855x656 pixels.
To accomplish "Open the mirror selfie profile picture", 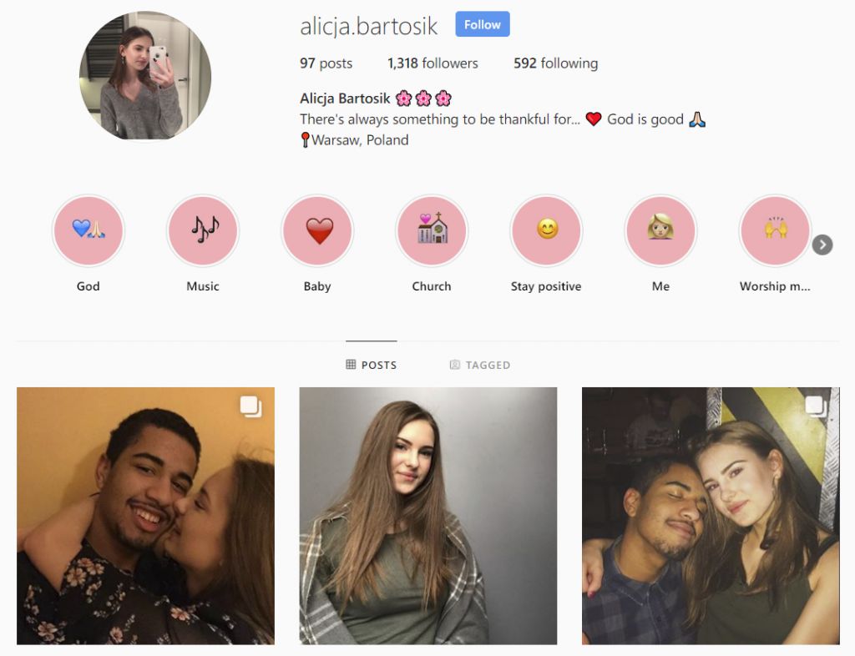I will (x=145, y=75).
